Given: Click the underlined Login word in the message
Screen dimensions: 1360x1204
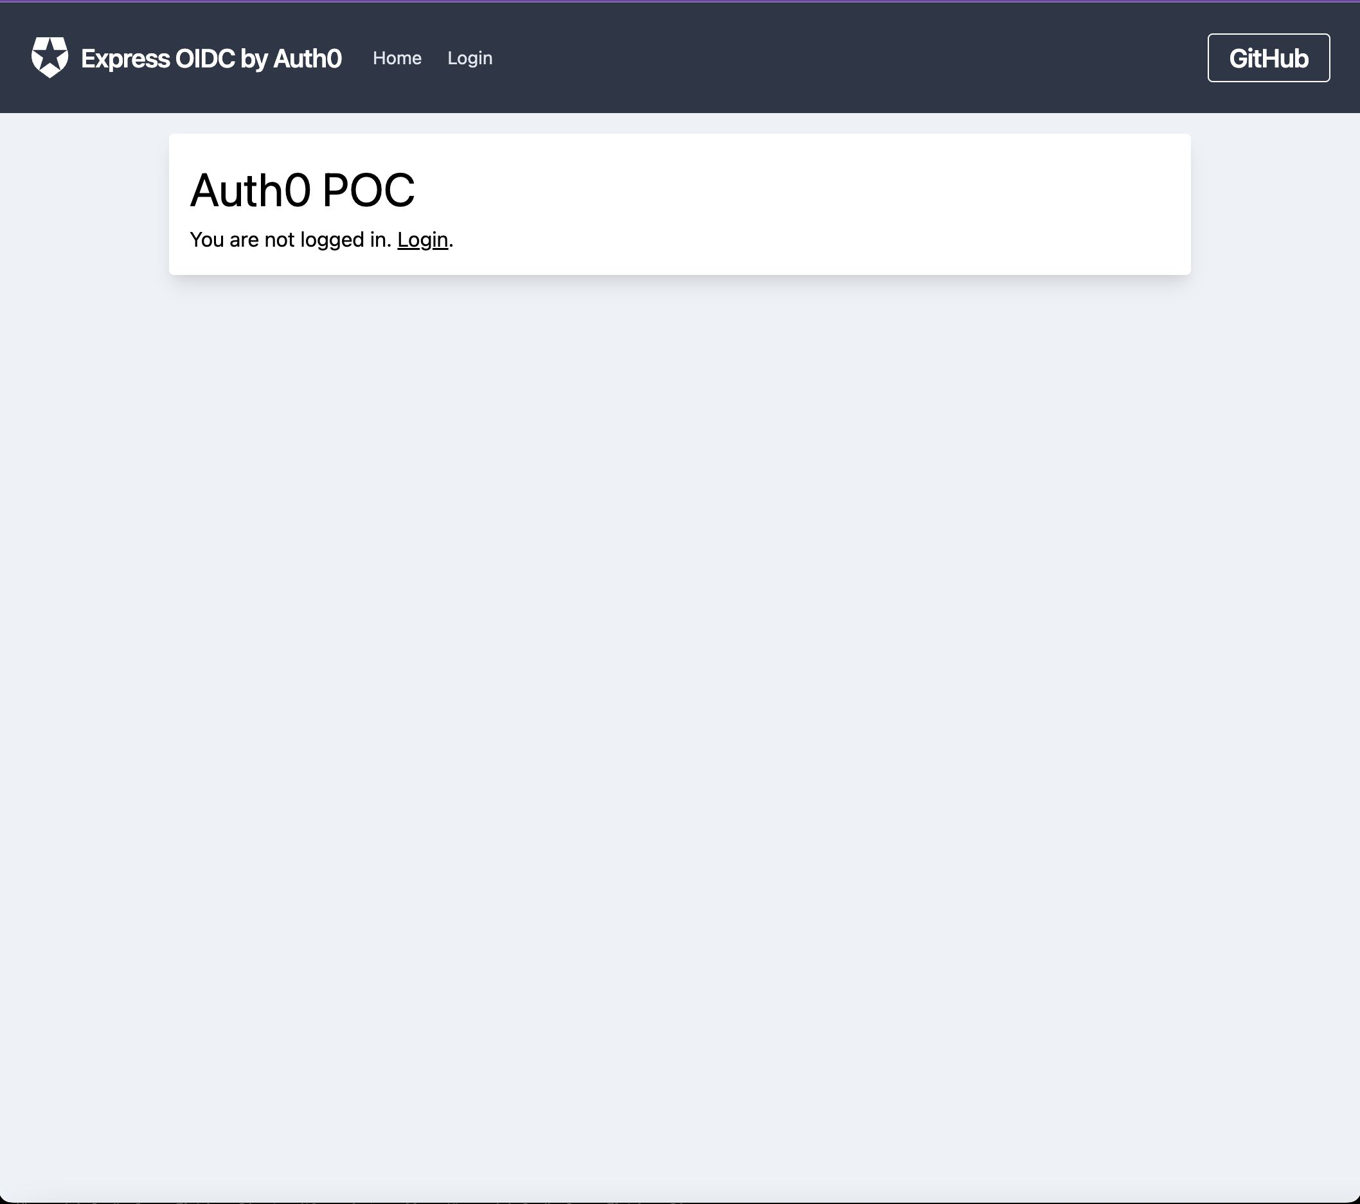Looking at the screenshot, I should point(422,240).
